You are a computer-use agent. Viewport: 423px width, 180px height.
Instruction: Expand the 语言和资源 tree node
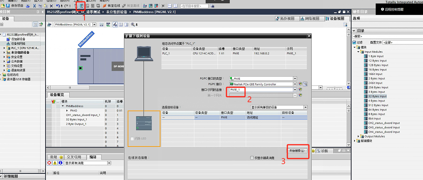(5, 70)
